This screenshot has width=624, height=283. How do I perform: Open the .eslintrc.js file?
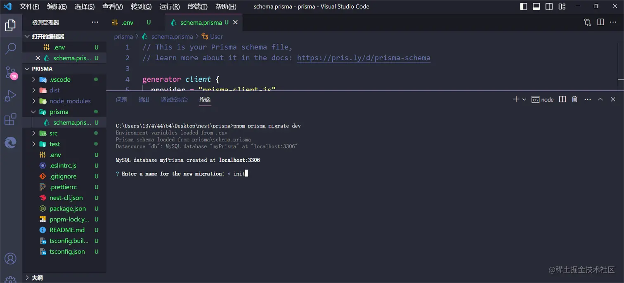[64, 165]
